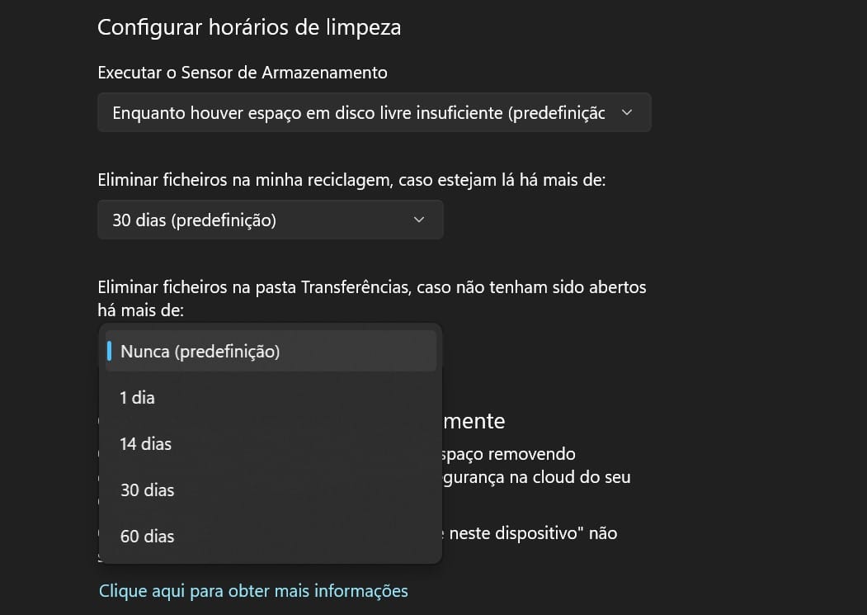
Task: Click the 'Eliminar ficheiros na minha reciclagem' label
Action: [x=351, y=179]
